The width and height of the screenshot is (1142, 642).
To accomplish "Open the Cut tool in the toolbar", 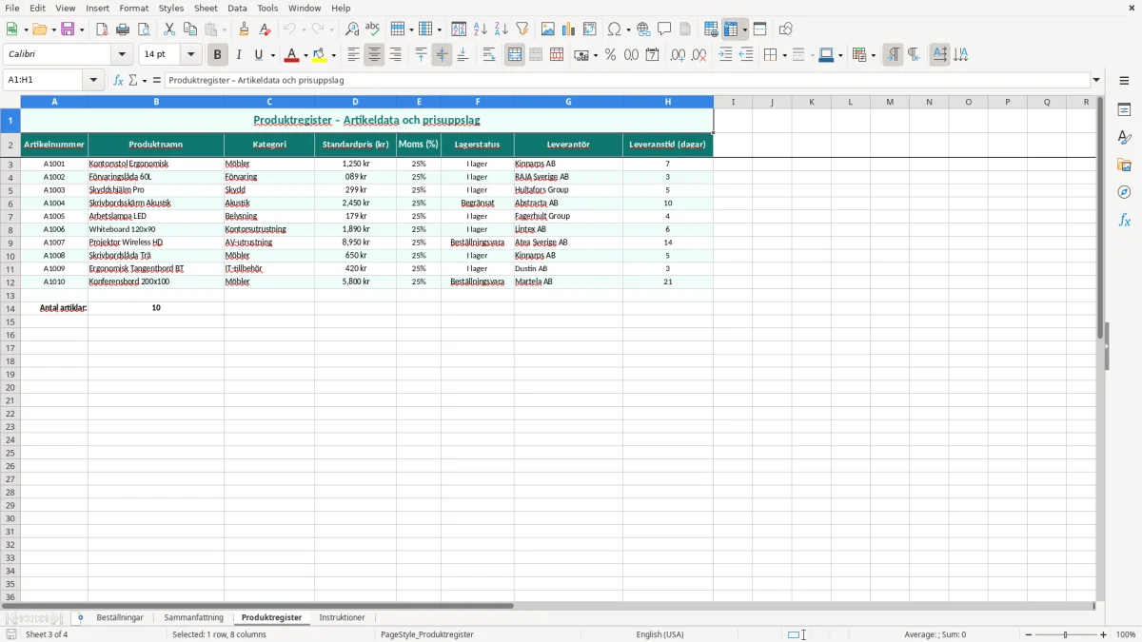I will 169,29.
